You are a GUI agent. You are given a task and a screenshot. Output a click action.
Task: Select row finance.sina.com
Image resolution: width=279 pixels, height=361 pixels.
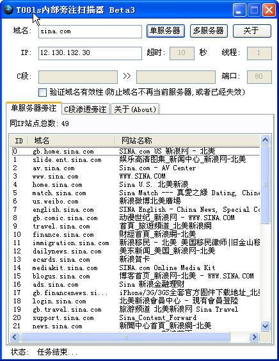coord(136,234)
